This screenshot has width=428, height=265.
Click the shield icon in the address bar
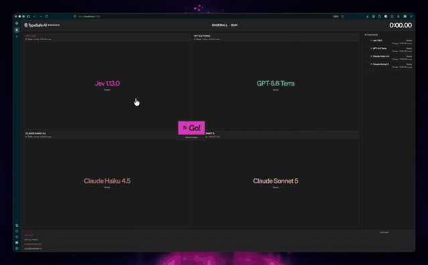pyautogui.click(x=75, y=16)
